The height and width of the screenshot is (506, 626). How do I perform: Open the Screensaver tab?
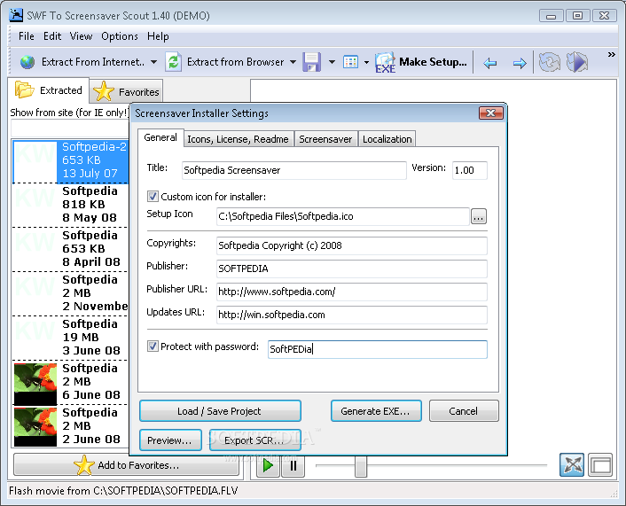(x=325, y=139)
